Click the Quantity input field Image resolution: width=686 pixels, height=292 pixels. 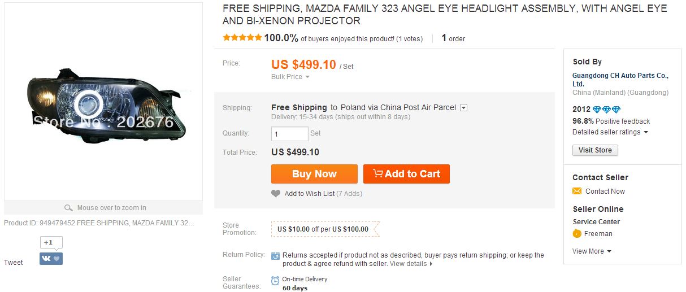click(x=290, y=134)
